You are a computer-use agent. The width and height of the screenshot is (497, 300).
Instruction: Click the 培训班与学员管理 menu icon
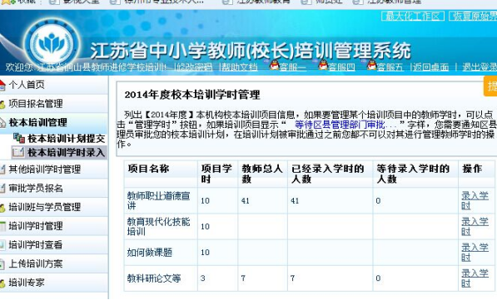coord(2,208)
